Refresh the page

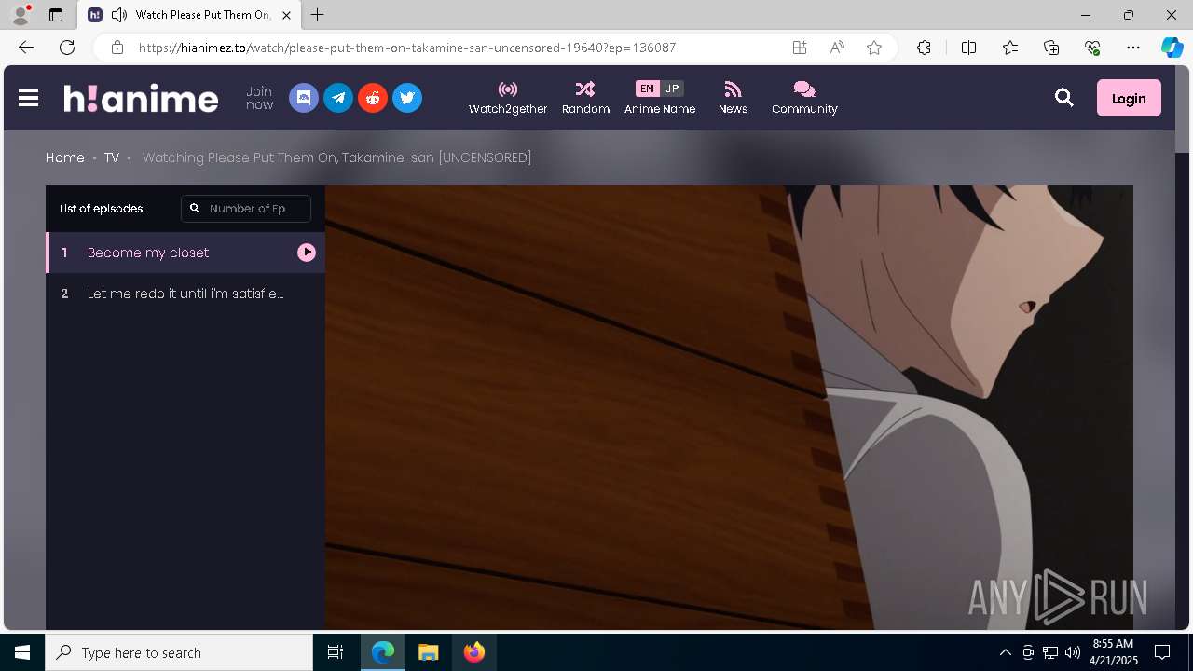pos(67,48)
